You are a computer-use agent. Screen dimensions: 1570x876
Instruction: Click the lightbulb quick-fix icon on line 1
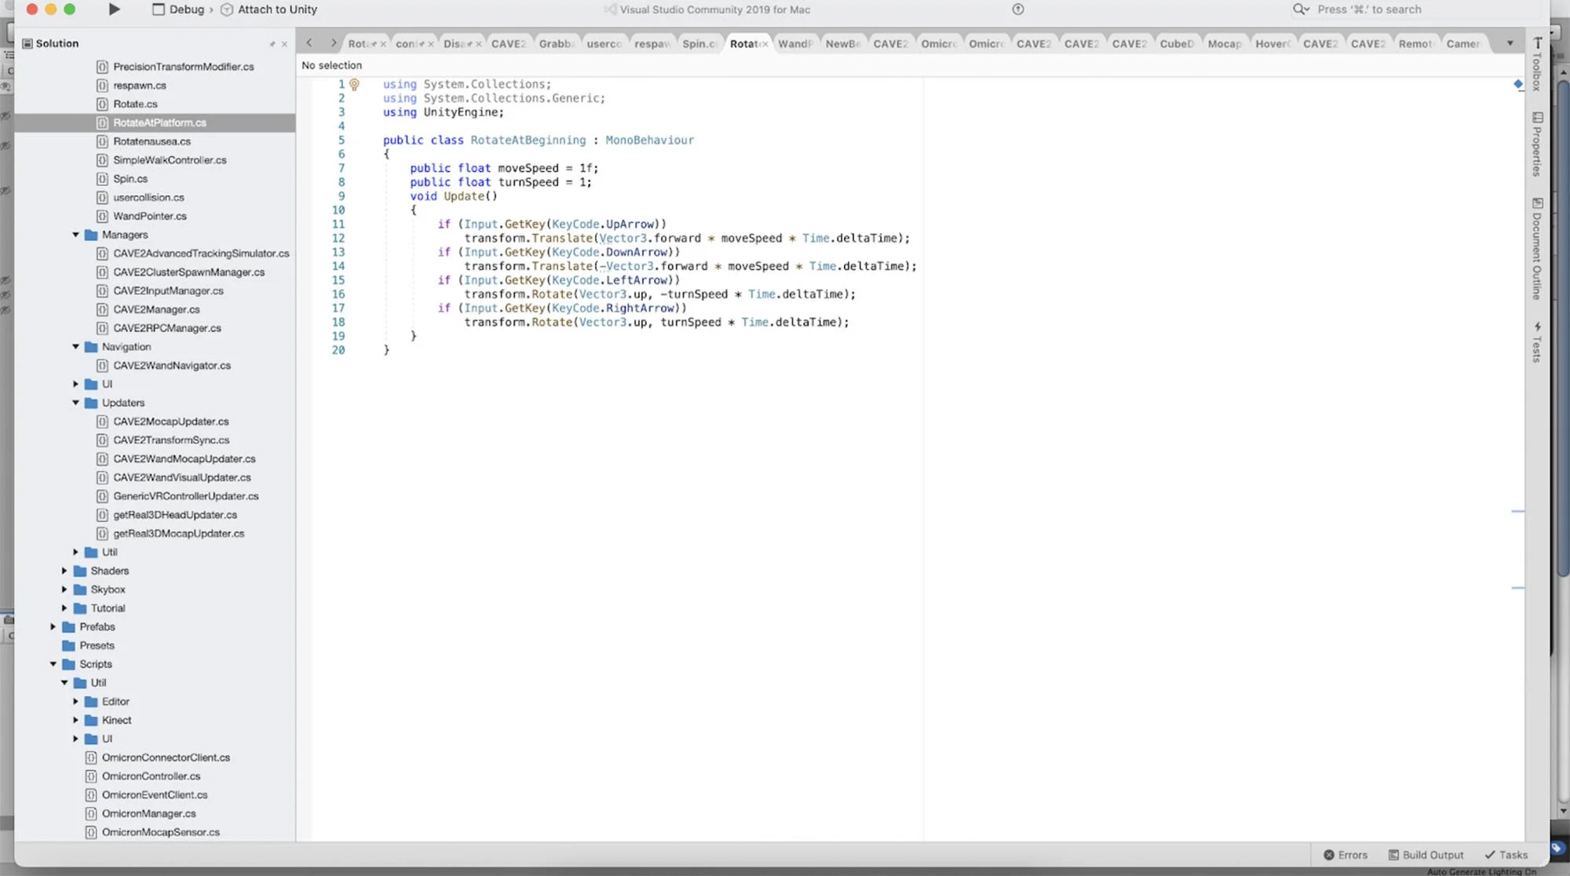click(x=354, y=84)
